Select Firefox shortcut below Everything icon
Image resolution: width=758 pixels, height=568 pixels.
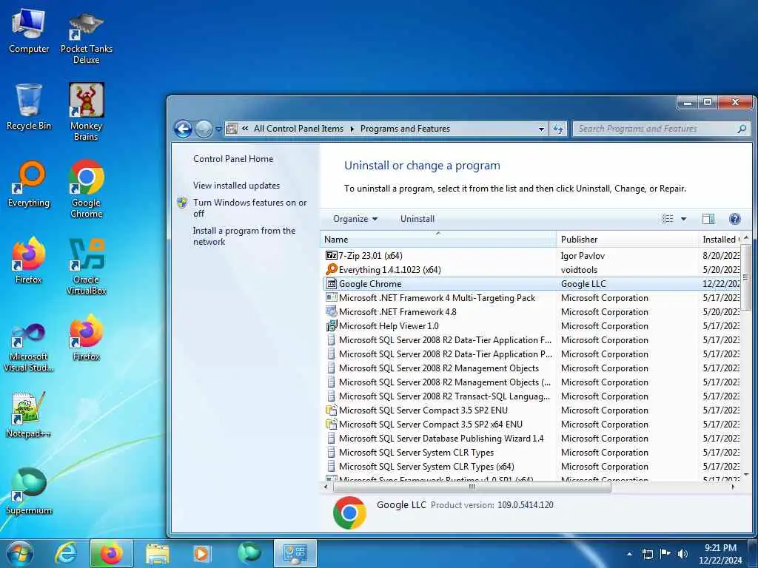pos(29,261)
